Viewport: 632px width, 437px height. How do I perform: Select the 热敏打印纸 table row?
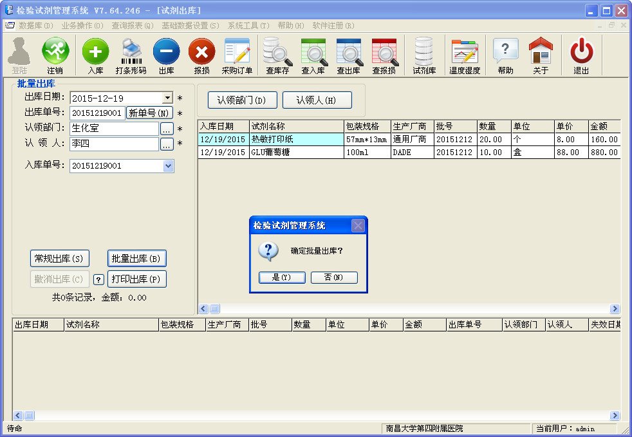point(409,140)
